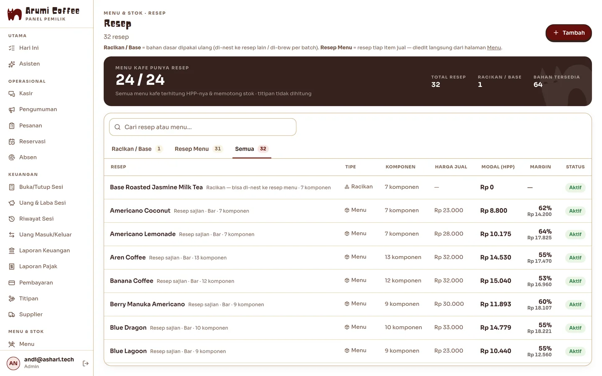Open the Berry Manuka Americano recipe
Image resolution: width=602 pixels, height=376 pixels.
click(x=147, y=304)
